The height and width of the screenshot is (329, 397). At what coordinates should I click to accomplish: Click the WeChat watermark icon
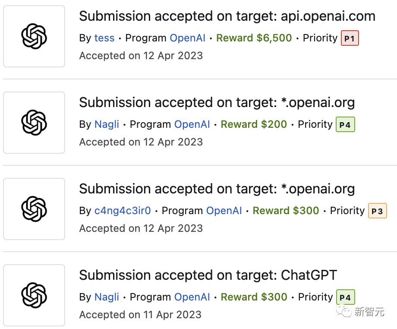(x=343, y=312)
